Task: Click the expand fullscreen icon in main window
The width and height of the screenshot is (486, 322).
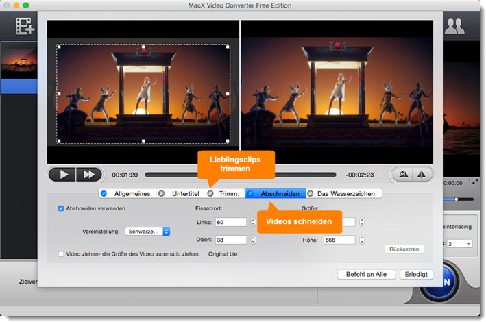Action: click(x=475, y=182)
